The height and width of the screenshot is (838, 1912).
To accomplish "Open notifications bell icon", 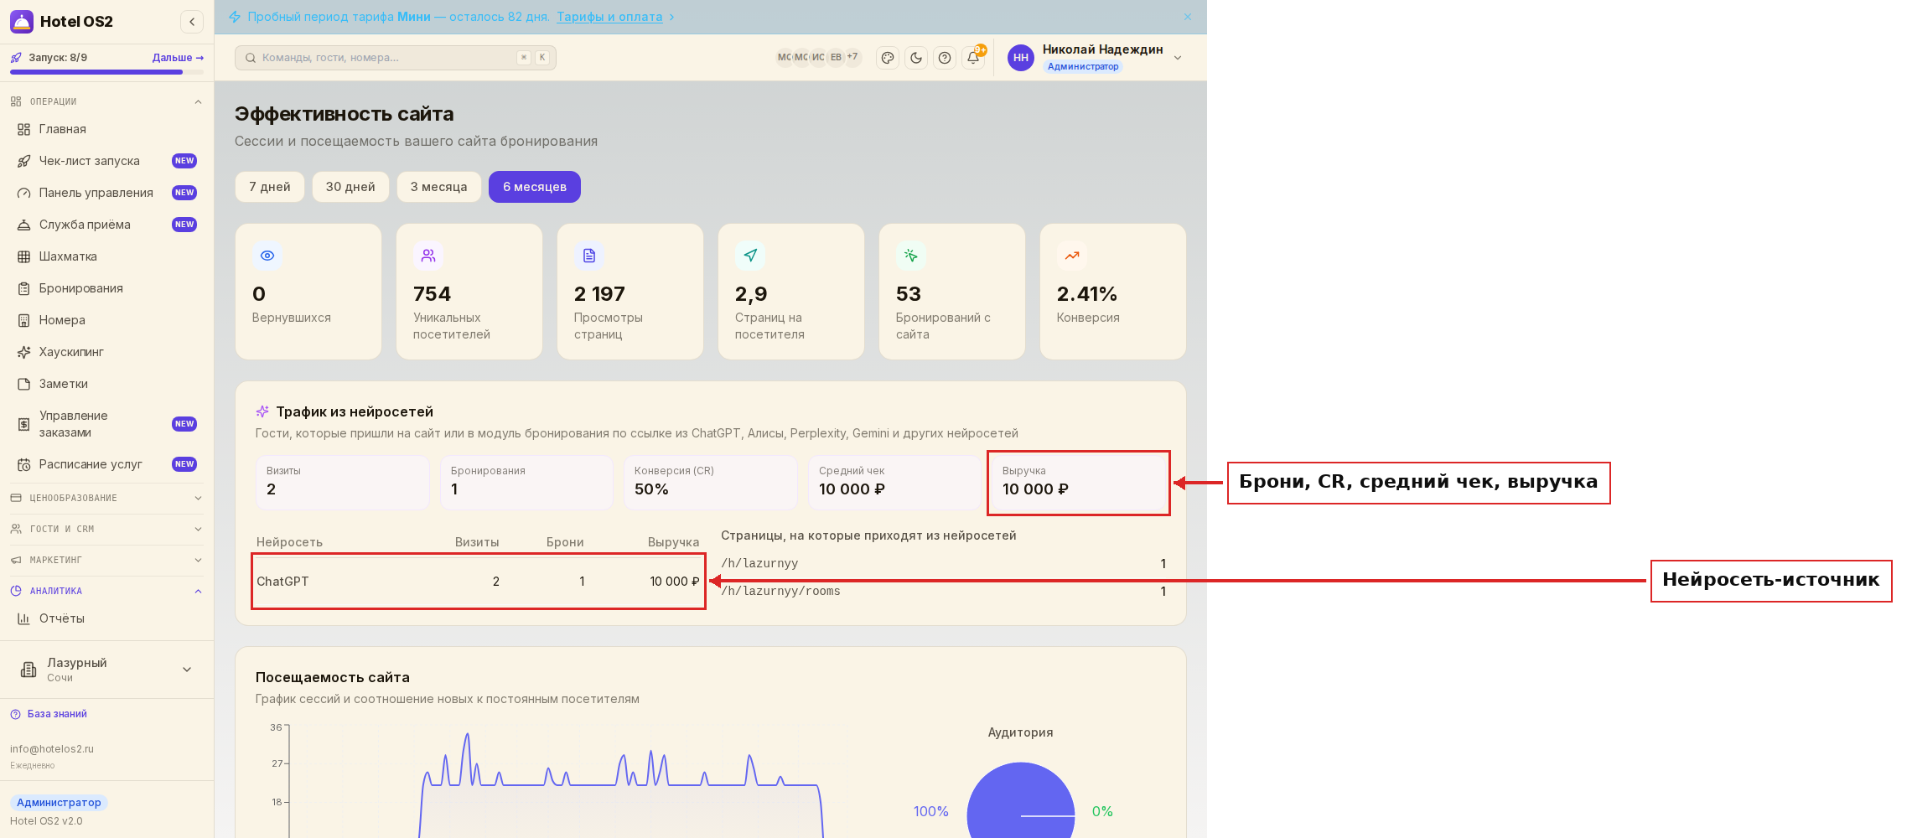I will click(973, 58).
